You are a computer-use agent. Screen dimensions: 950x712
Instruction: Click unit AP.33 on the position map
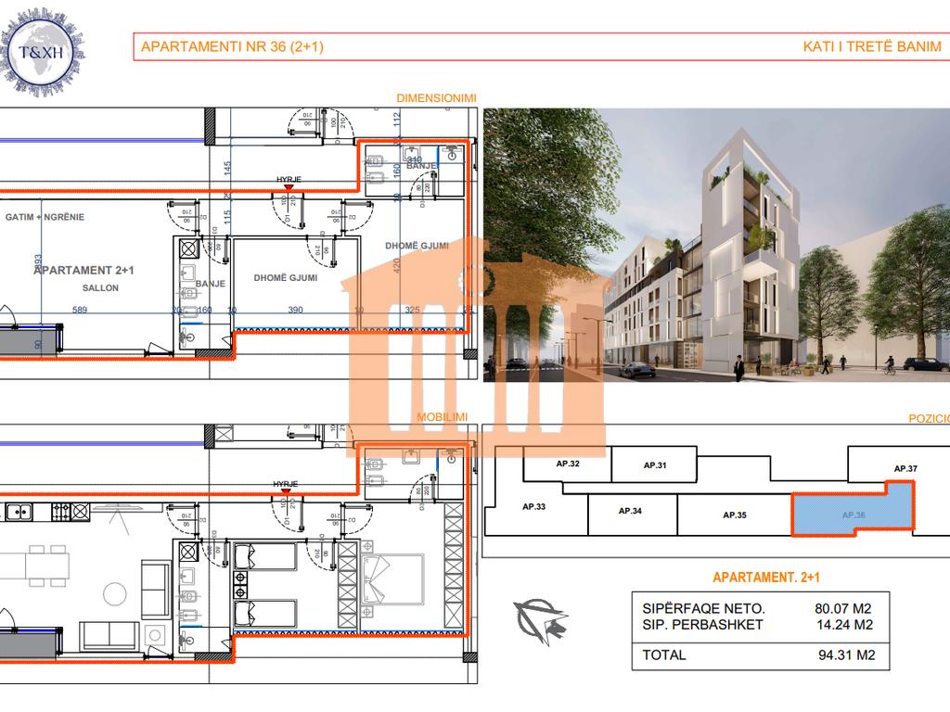click(x=533, y=508)
